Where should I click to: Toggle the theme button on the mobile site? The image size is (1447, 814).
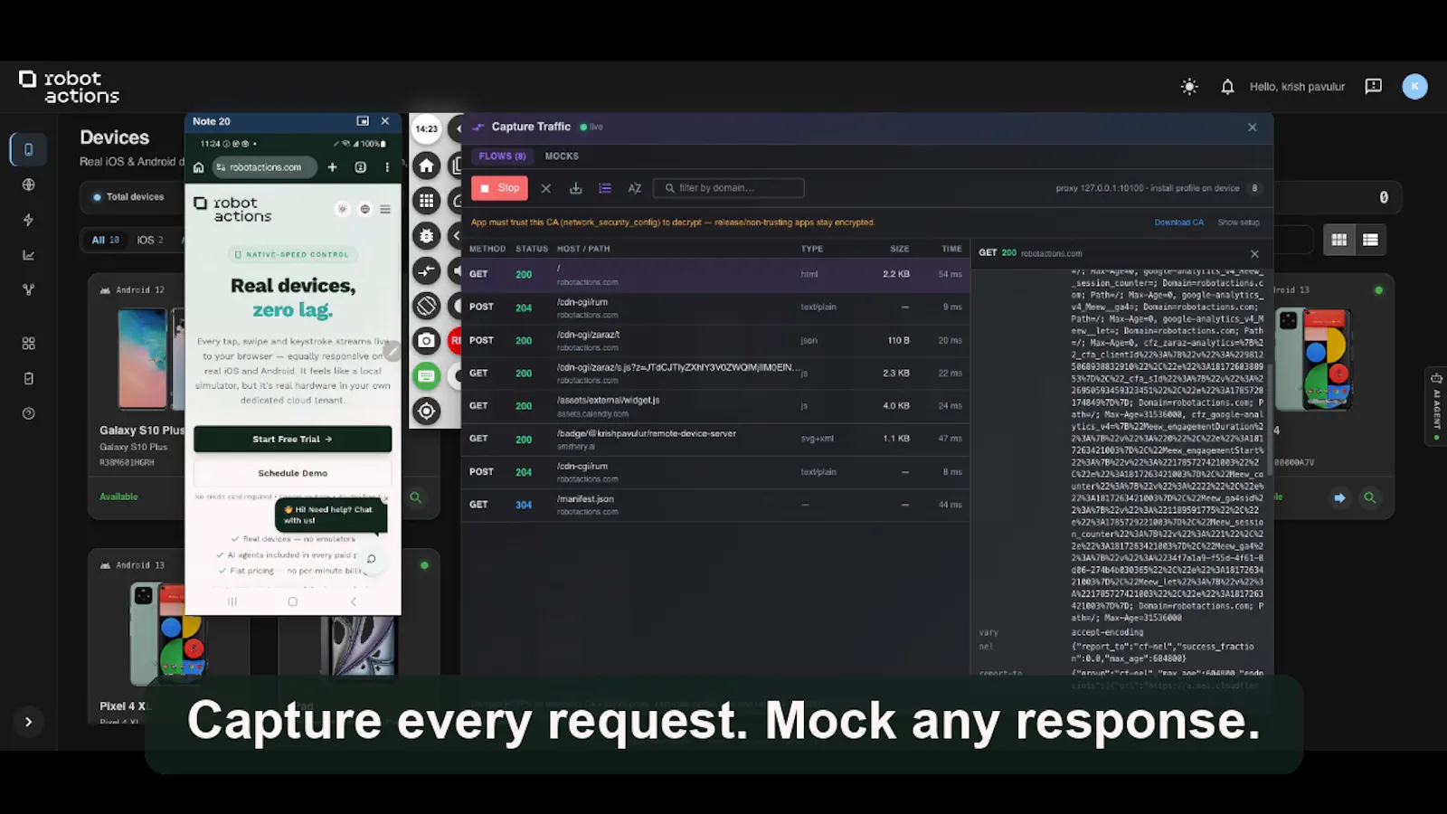(x=342, y=209)
